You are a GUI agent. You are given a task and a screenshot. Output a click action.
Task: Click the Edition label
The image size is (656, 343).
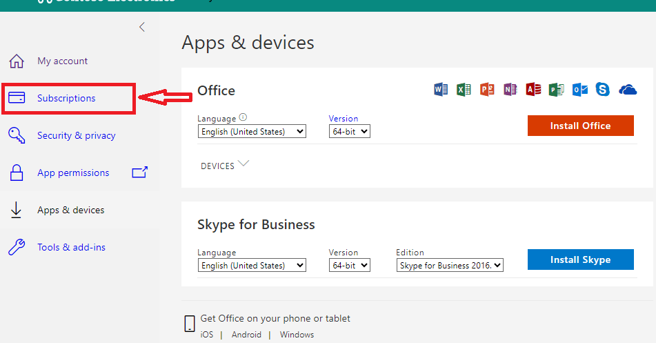[x=410, y=253]
